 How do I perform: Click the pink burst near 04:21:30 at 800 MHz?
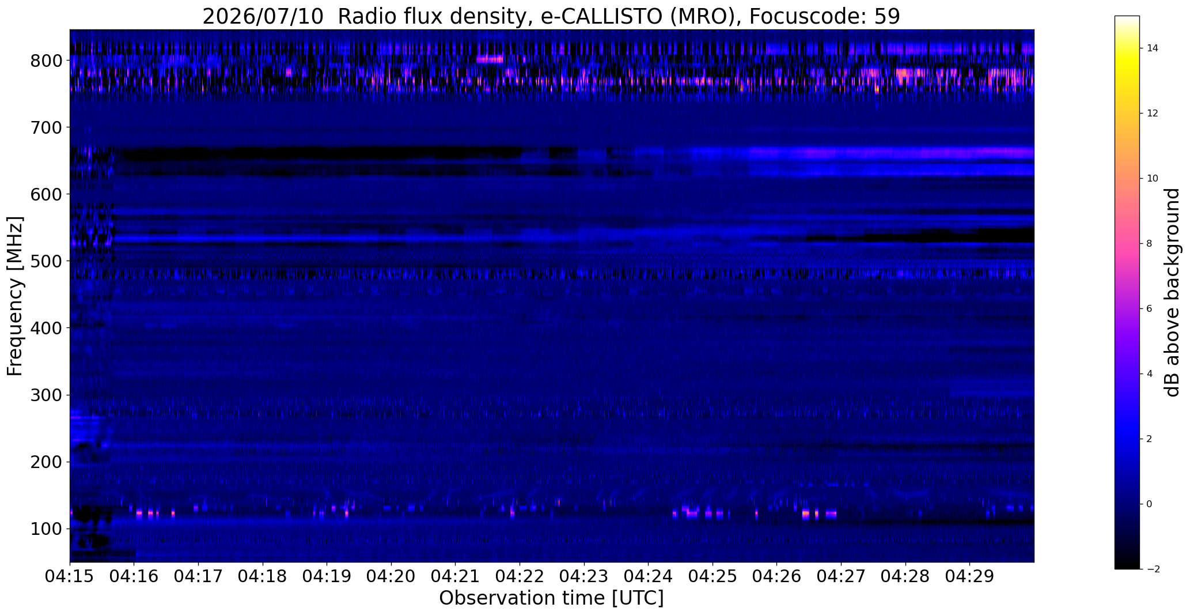click(x=490, y=59)
